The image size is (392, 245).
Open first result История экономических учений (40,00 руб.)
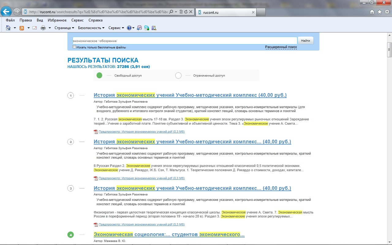(190, 95)
